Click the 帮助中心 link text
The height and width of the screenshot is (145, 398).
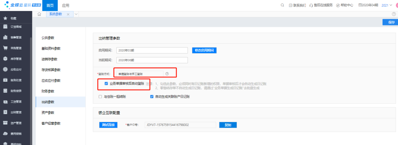[347, 5]
